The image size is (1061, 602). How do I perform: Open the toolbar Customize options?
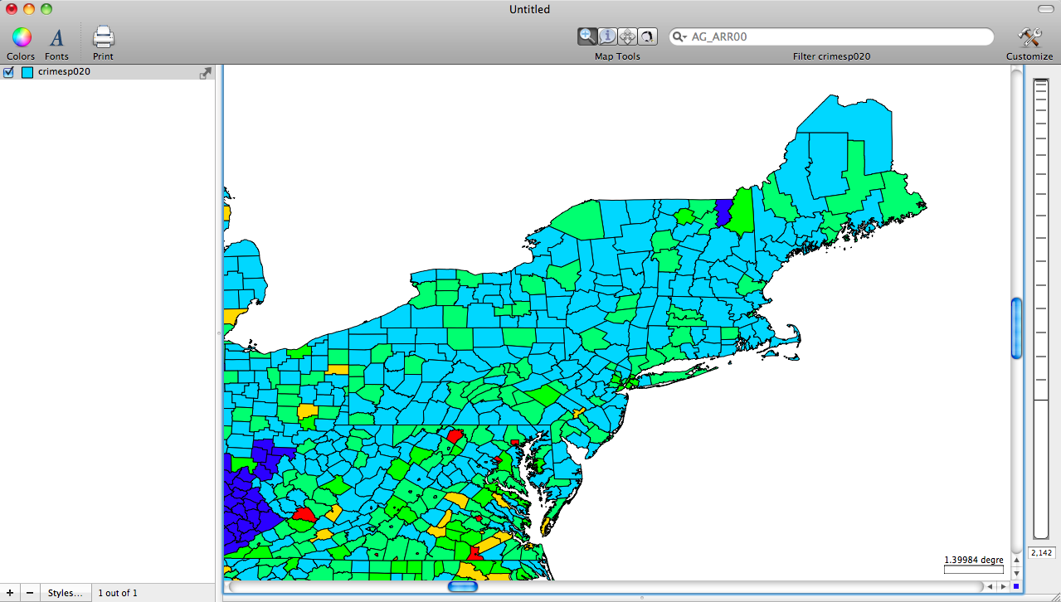(1029, 37)
